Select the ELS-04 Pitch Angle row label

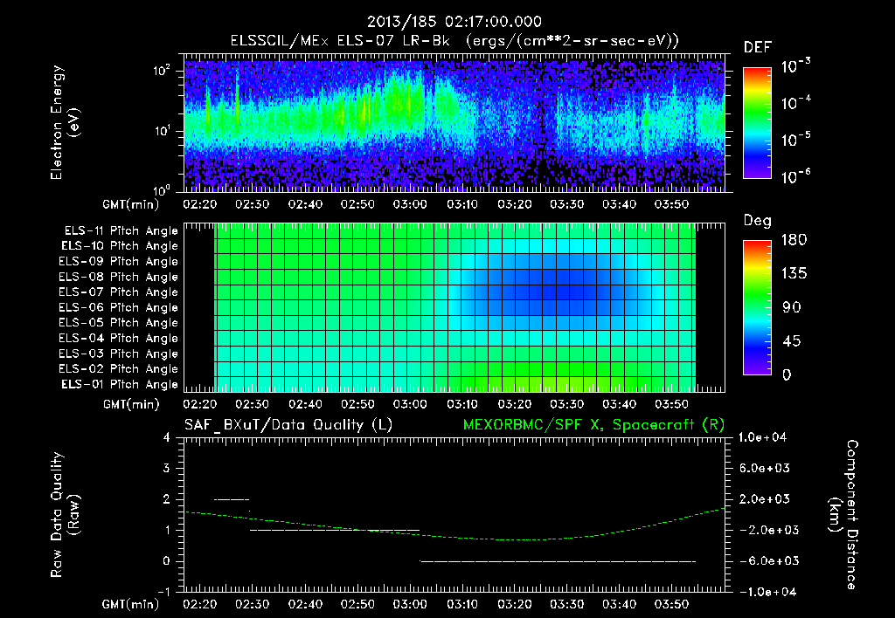(118, 338)
